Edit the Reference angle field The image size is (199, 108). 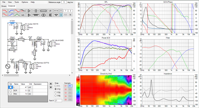(64, 2)
